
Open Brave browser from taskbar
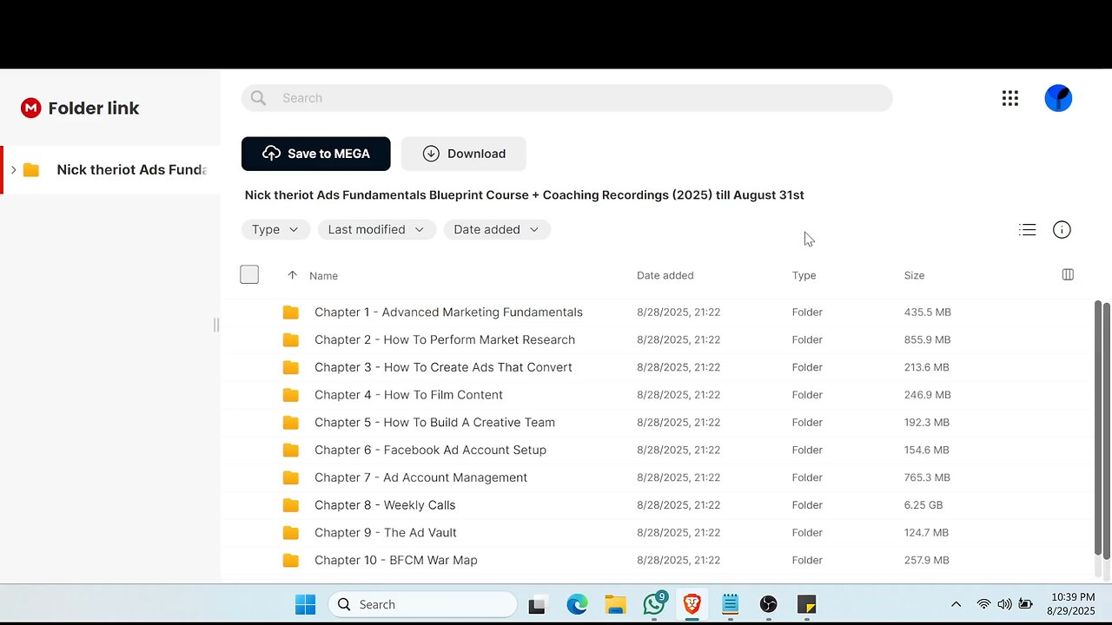pos(692,604)
